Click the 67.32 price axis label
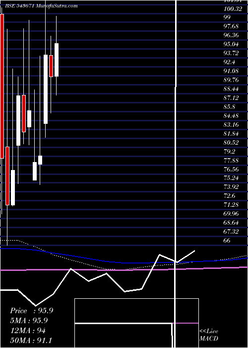 [x=231, y=232]
